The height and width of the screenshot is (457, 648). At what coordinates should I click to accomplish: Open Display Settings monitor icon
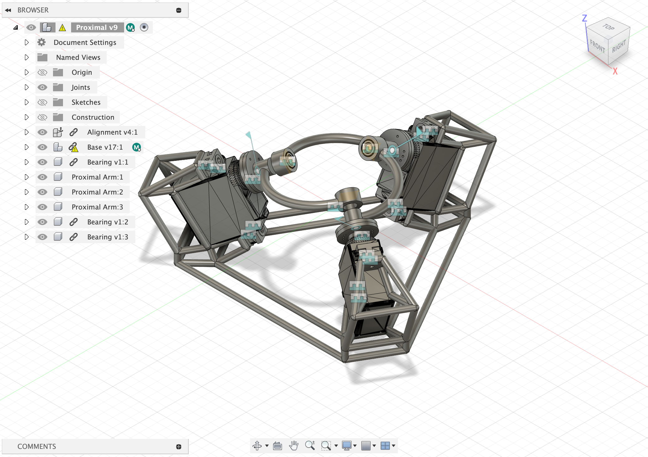pos(346,446)
